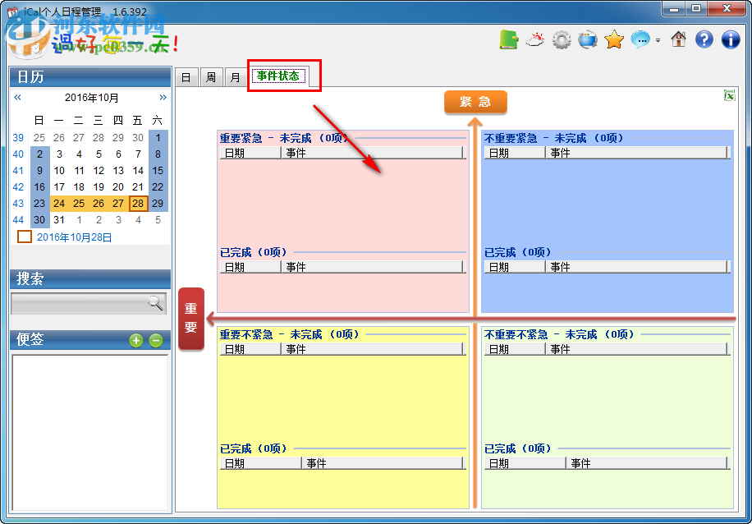Click the 不重要紧急 - 未完成 (0项) heading
The width and height of the screenshot is (752, 524).
[554, 138]
